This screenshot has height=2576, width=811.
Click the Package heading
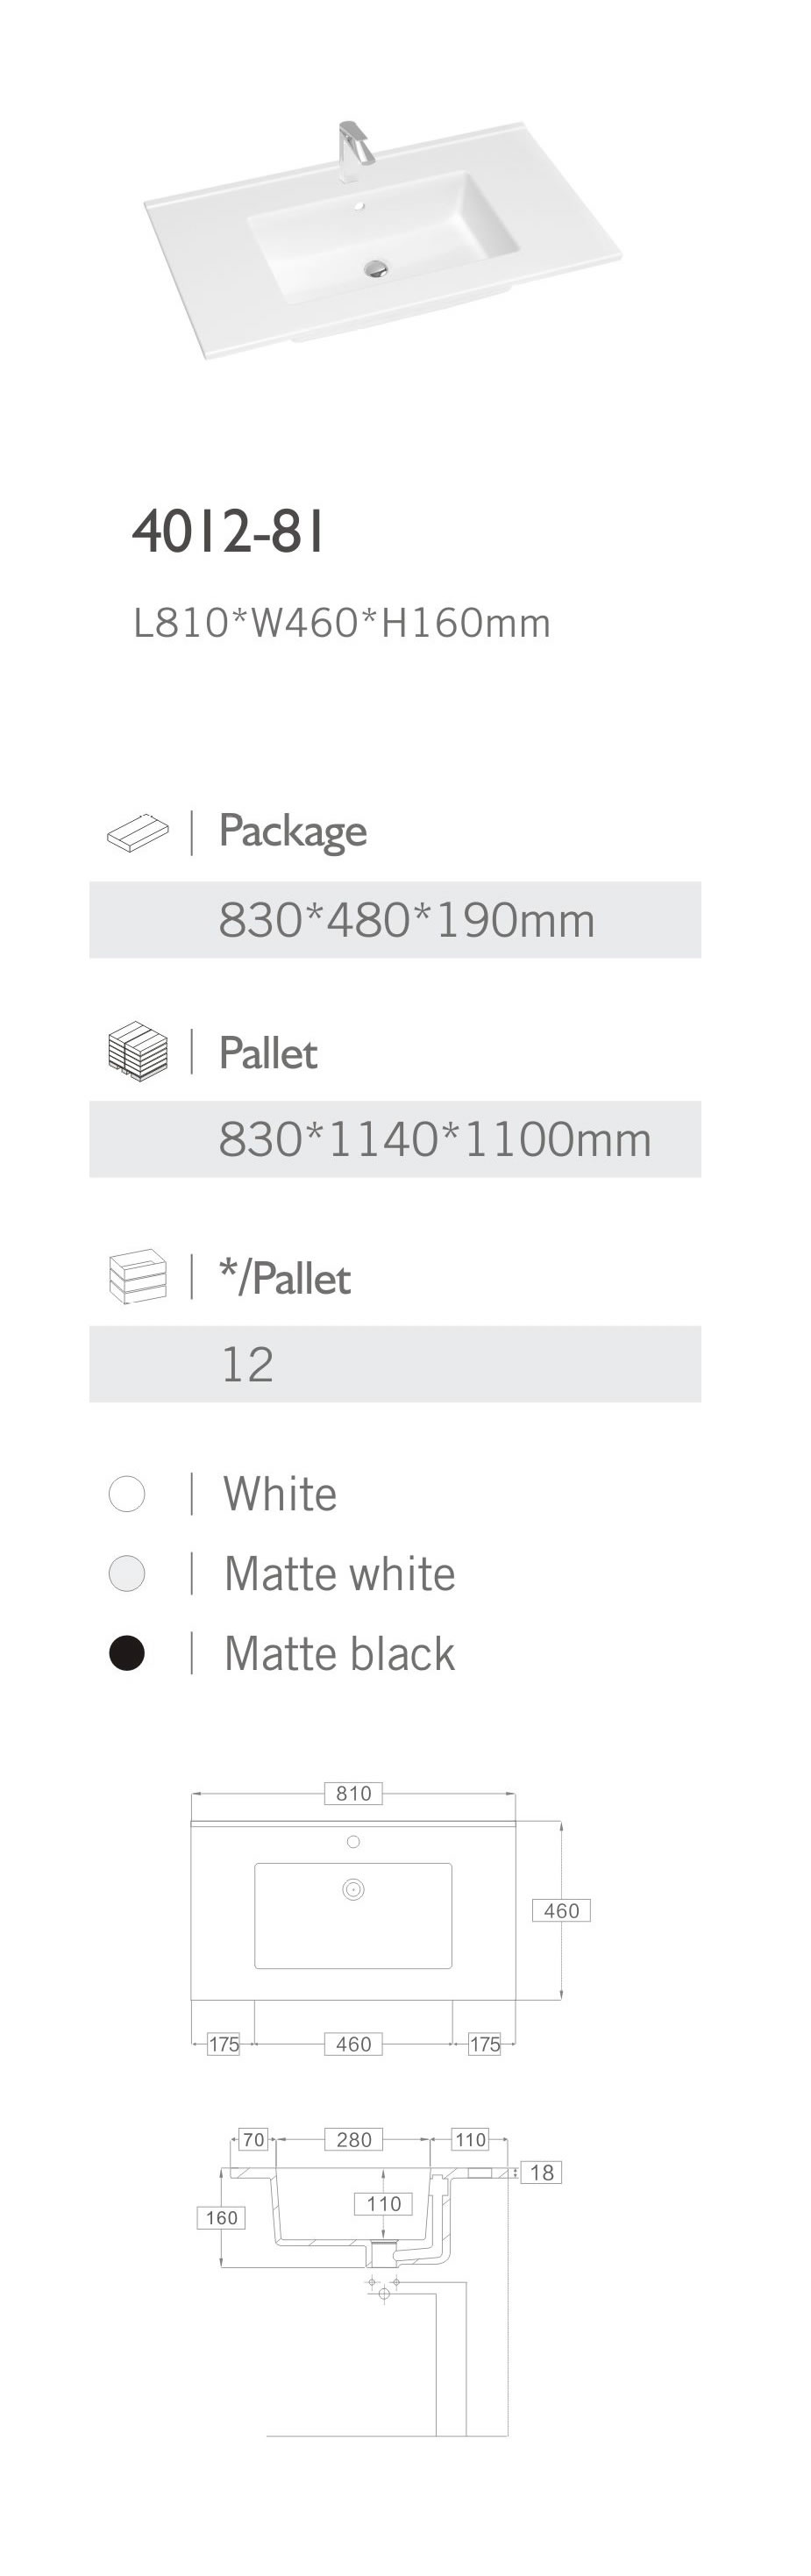[x=293, y=831]
